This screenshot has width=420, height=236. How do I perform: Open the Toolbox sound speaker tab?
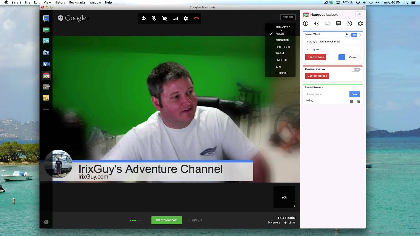click(316, 23)
